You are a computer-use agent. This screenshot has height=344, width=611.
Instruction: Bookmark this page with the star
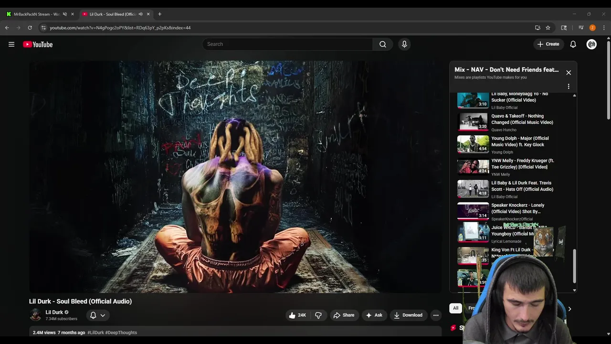pos(548,28)
